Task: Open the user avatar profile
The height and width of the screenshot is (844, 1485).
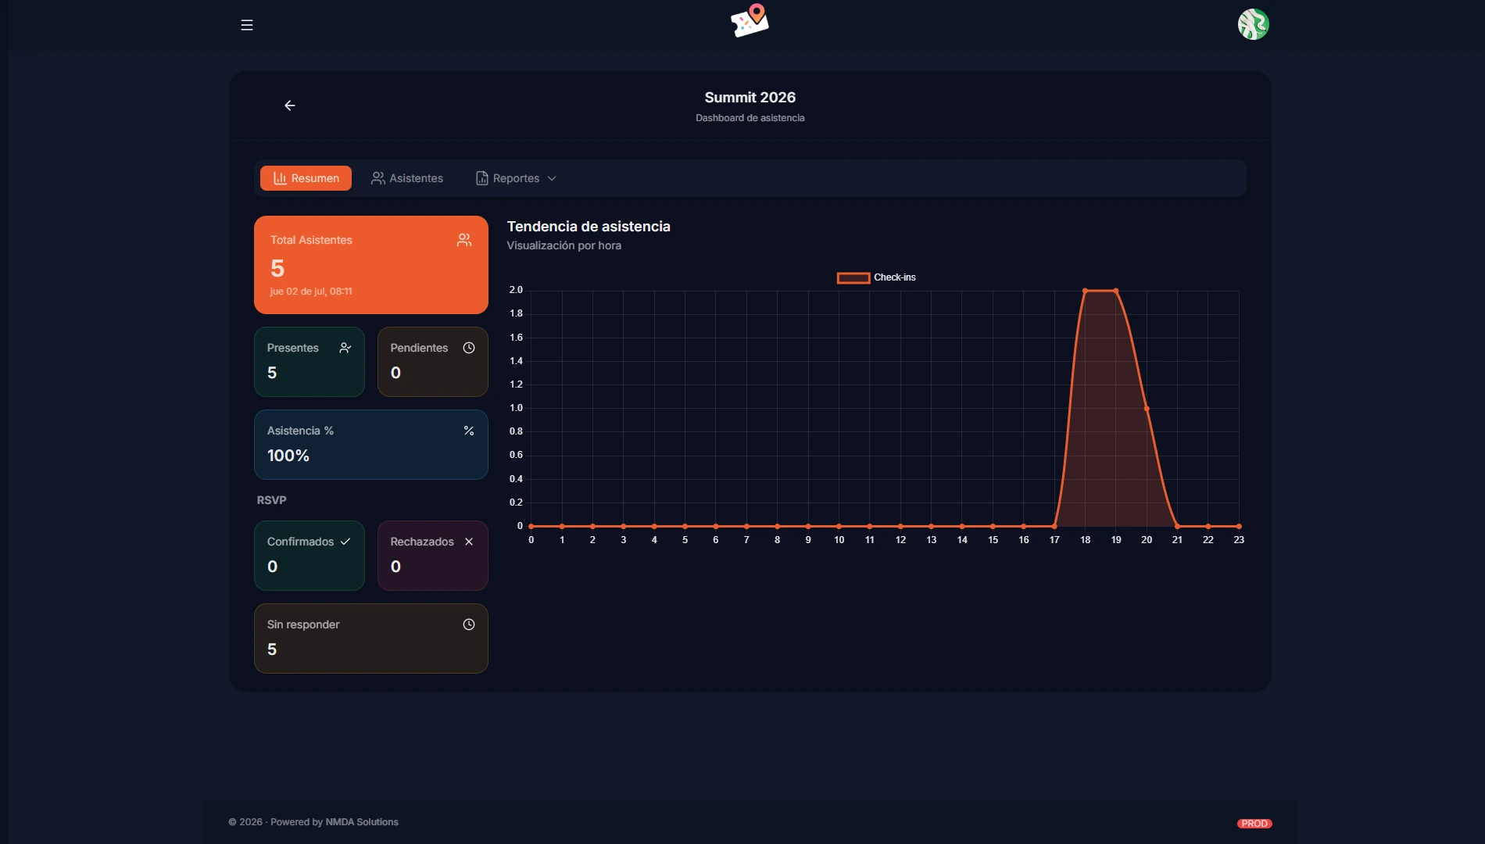Action: (x=1253, y=24)
